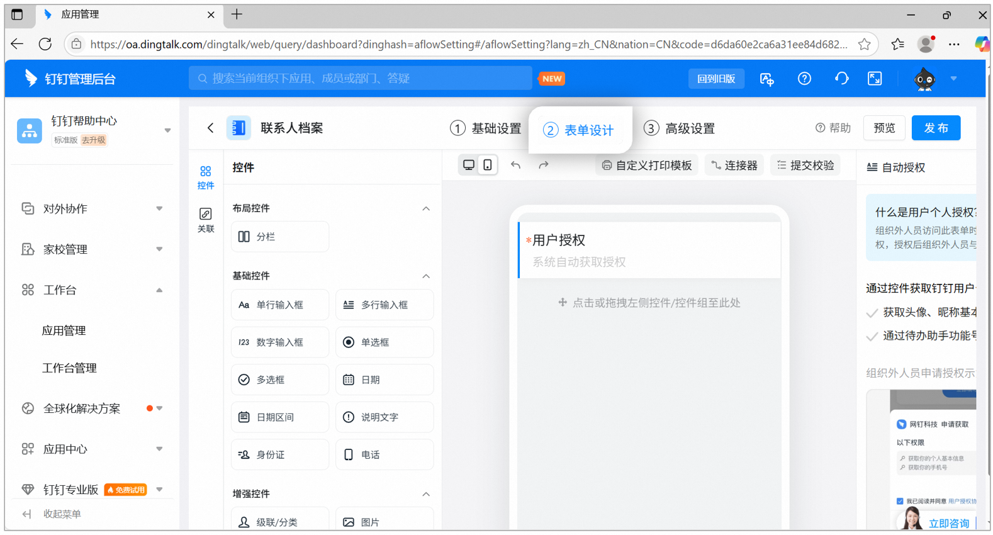Go to step 1 基础设置
The image size is (993, 535).
(x=485, y=128)
